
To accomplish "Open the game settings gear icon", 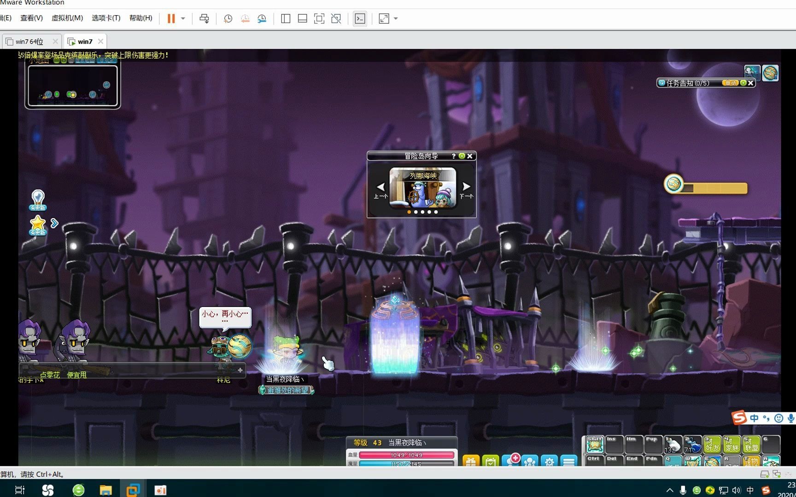I will 549,461.
